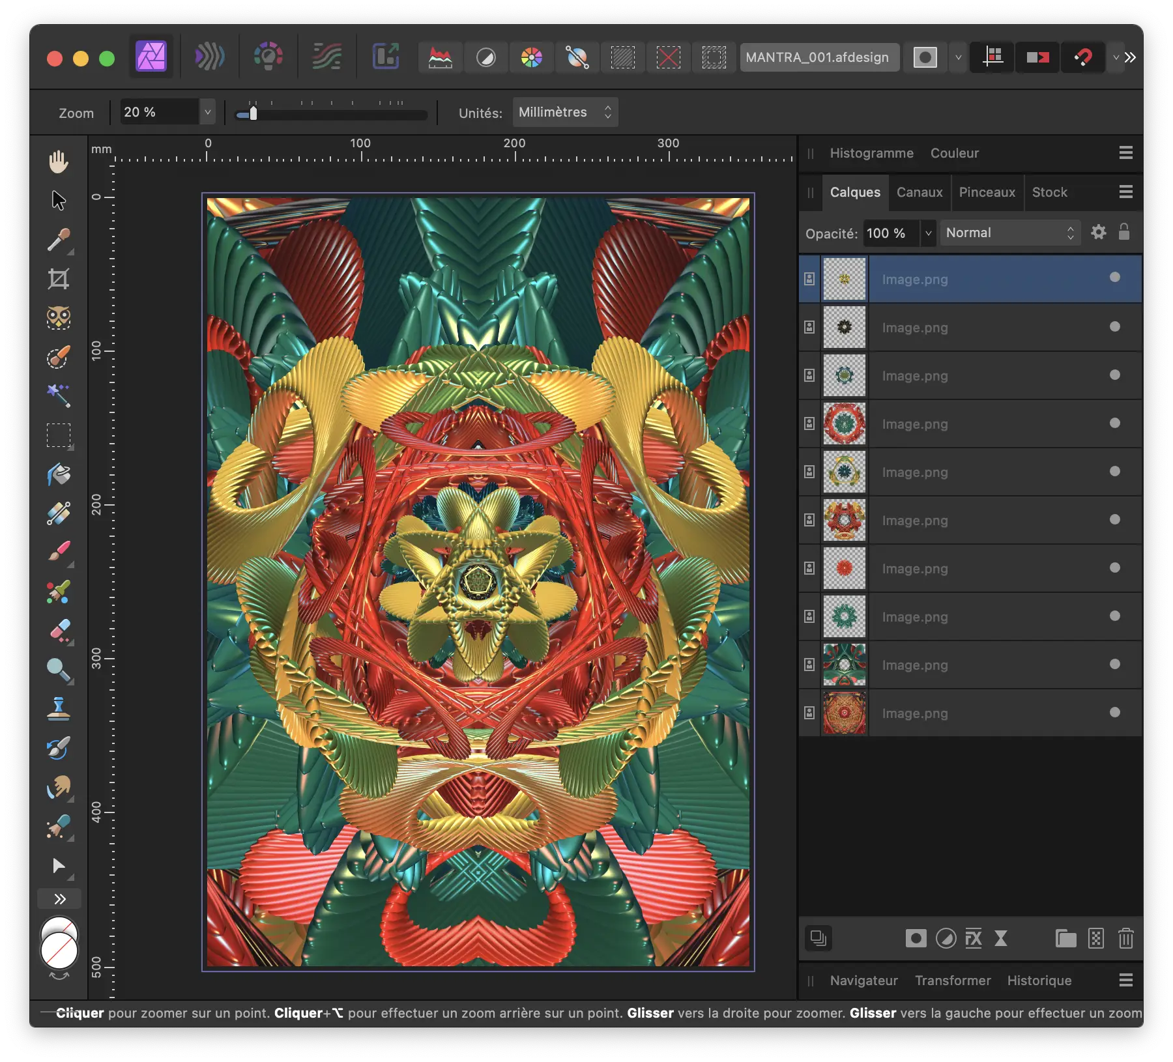Select the Clone stamp tool

coord(59,709)
